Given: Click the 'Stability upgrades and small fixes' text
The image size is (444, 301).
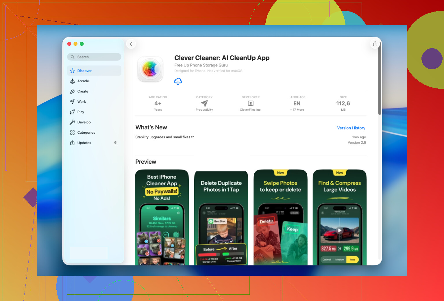Looking at the screenshot, I should point(165,137).
